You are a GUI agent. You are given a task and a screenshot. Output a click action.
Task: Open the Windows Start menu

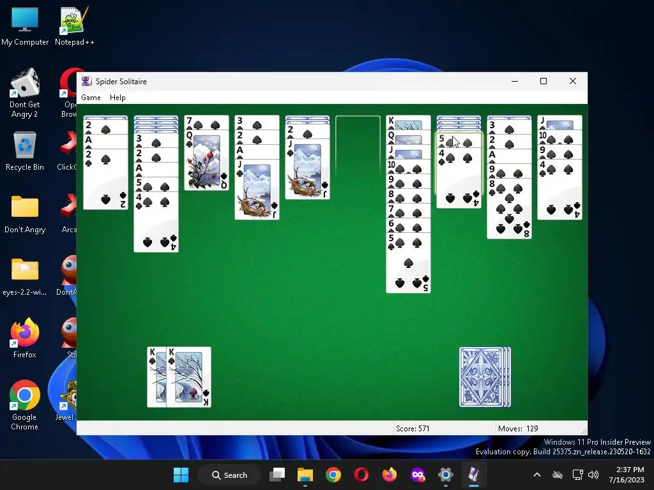(181, 475)
